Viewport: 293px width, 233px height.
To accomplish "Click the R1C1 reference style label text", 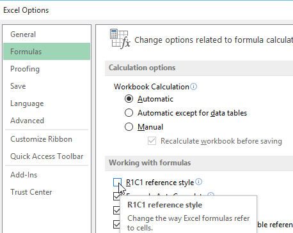I will [160, 183].
